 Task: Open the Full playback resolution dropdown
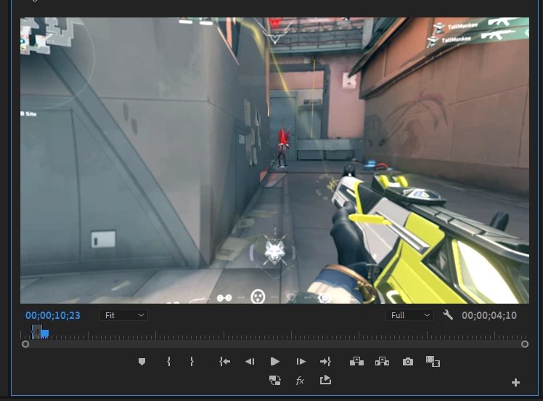tap(409, 315)
